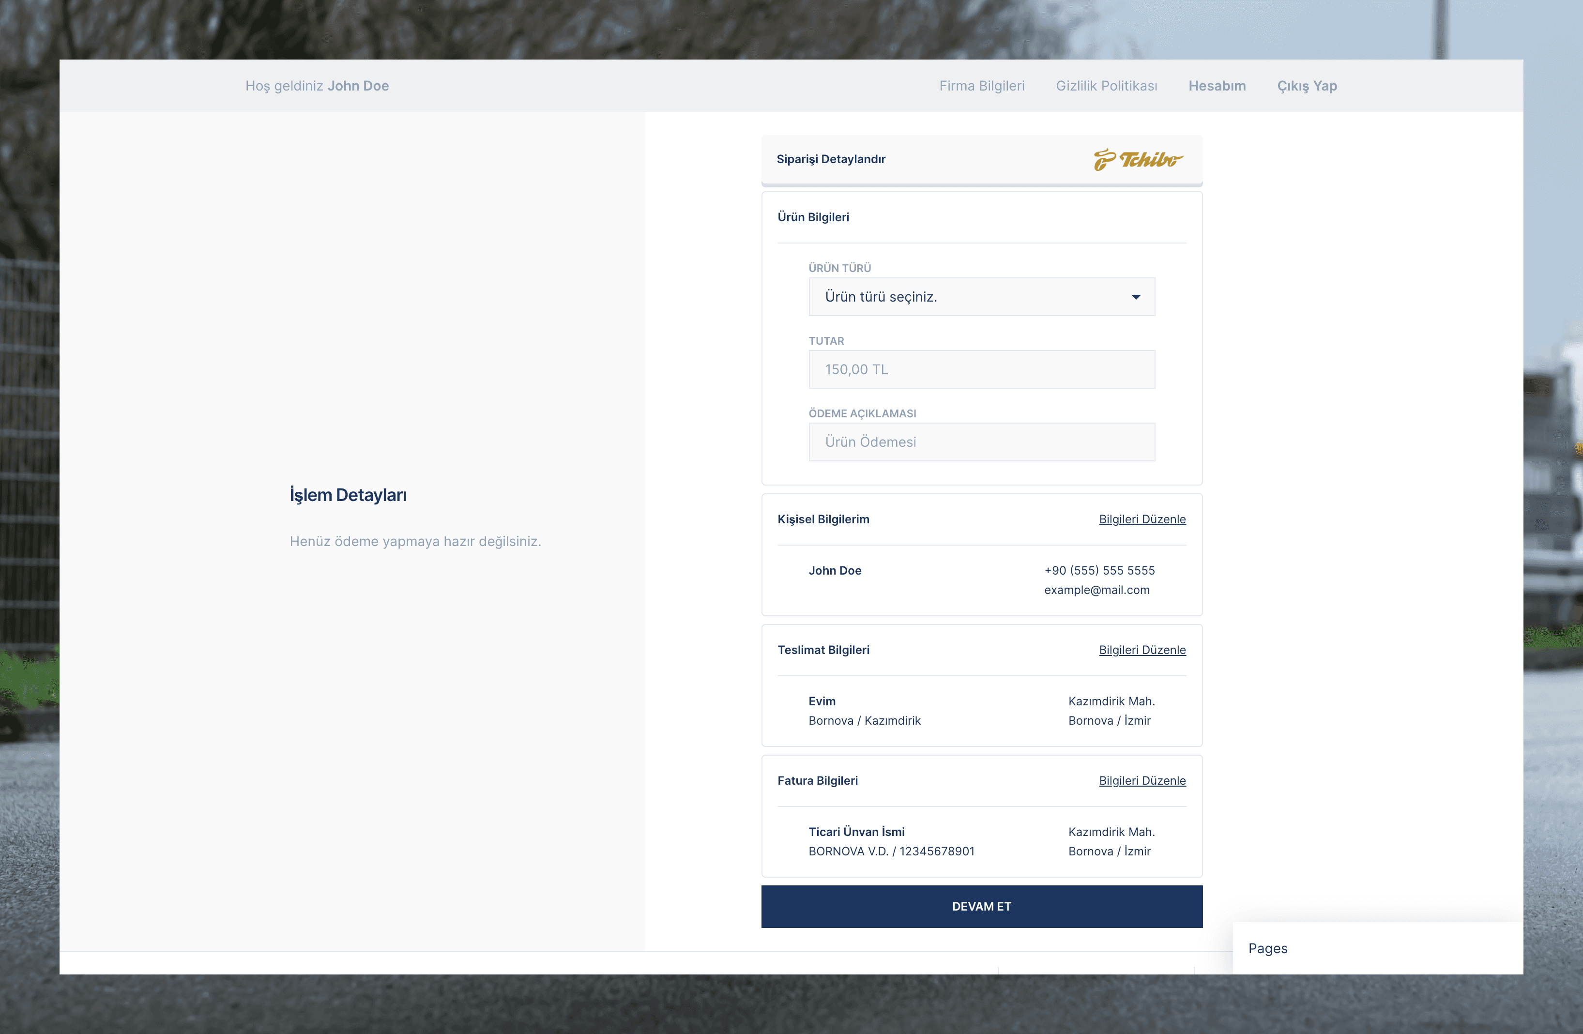This screenshot has width=1583, height=1034.
Task: Edit Teslimat Bilgileri via Bilgileri Düzenle
Action: point(1142,650)
